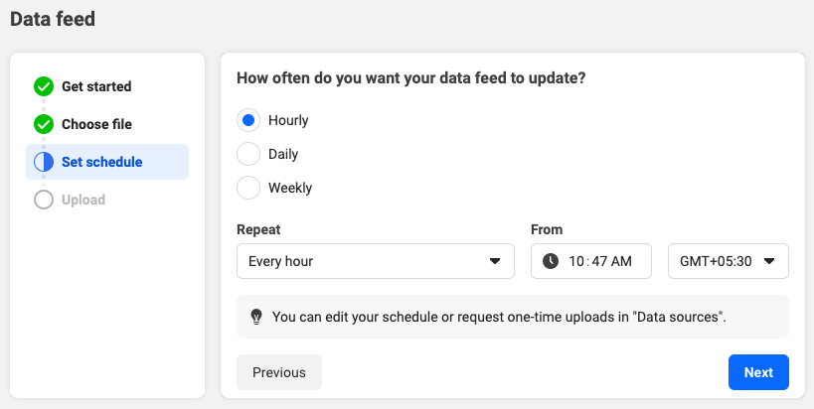814x409 pixels.
Task: Select the Hourly radio option
Action: coord(248,120)
